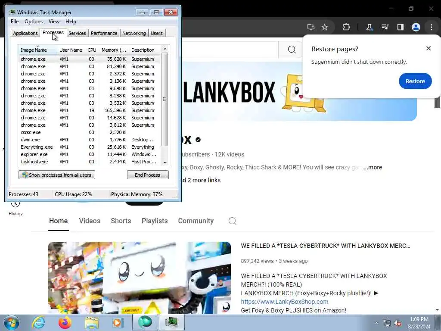This screenshot has height=331, width=441.
Task: Open History in the YouTube sidebar
Action: pos(16,208)
